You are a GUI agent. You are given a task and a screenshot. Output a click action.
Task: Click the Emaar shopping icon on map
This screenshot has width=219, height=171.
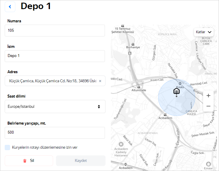click(208, 164)
